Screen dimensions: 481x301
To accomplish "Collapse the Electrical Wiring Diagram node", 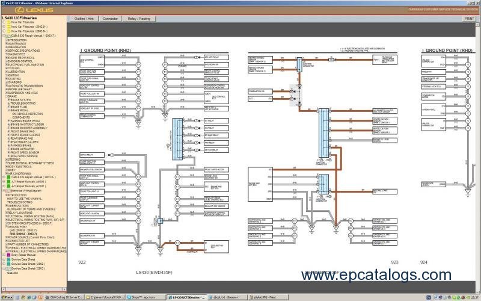I will coord(4,191).
